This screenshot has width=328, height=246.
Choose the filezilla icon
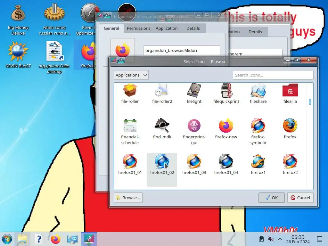290,90
